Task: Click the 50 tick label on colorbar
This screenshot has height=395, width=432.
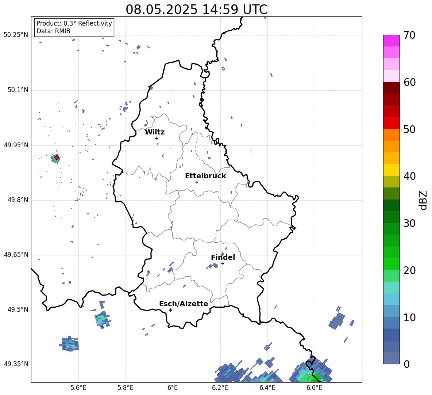Action: click(x=409, y=129)
